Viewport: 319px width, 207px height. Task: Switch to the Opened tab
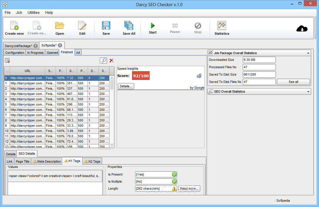click(x=52, y=53)
